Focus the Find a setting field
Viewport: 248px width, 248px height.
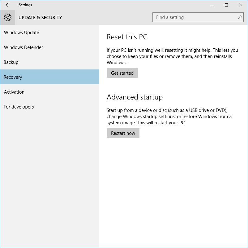click(x=198, y=17)
